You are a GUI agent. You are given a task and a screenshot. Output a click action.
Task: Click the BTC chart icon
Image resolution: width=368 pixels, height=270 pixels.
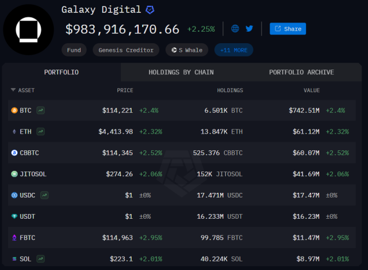41,110
